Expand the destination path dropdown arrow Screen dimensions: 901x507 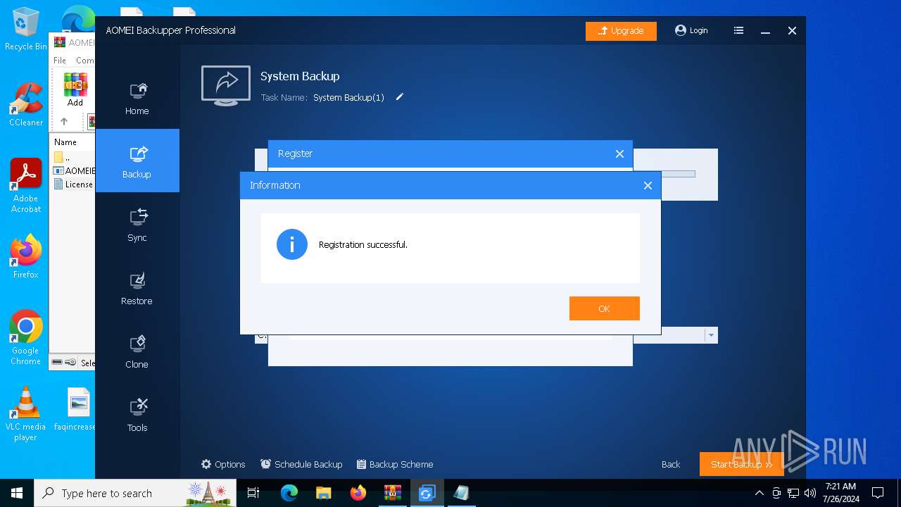[711, 335]
